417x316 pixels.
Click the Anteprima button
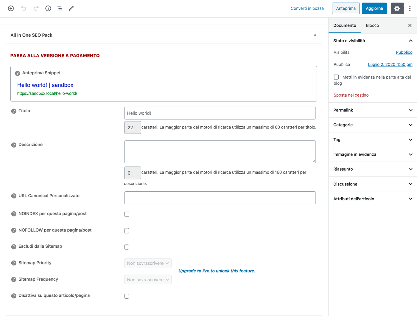pos(346,8)
